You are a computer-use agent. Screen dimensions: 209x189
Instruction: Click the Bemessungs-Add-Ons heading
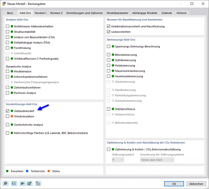click(x=121, y=39)
